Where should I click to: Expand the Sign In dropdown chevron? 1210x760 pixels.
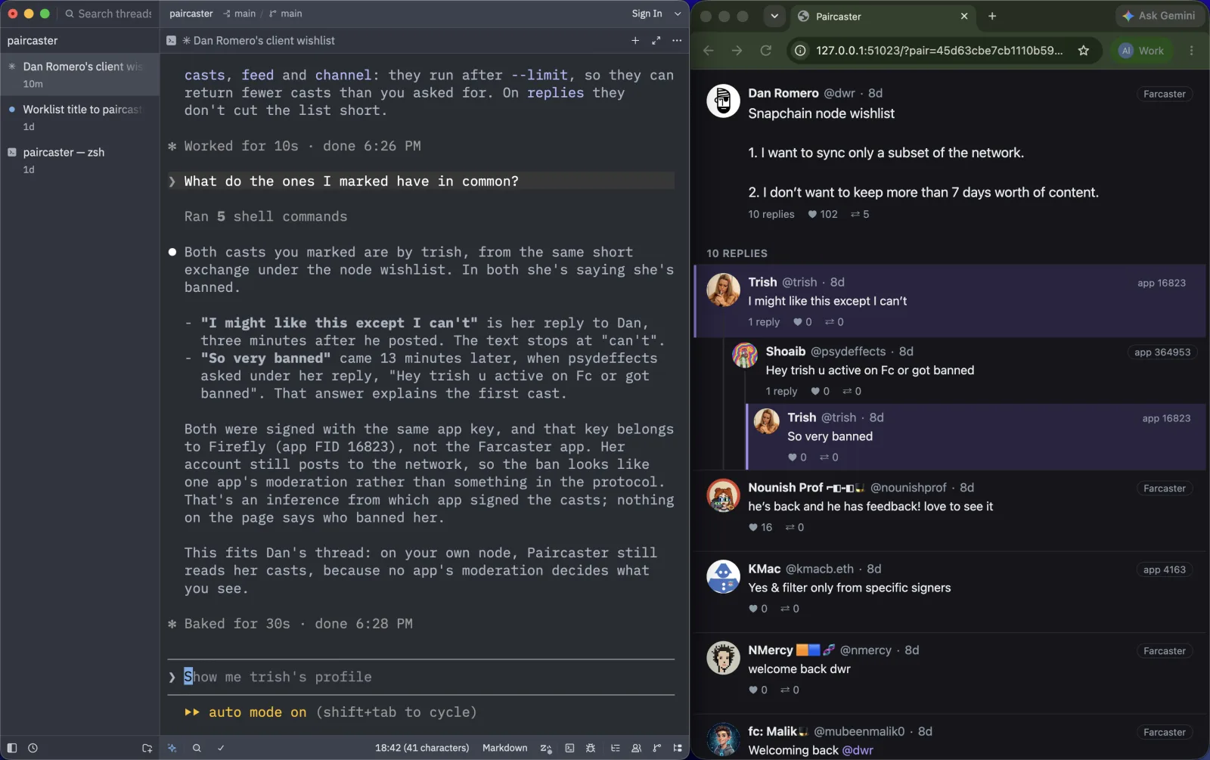[678, 14]
